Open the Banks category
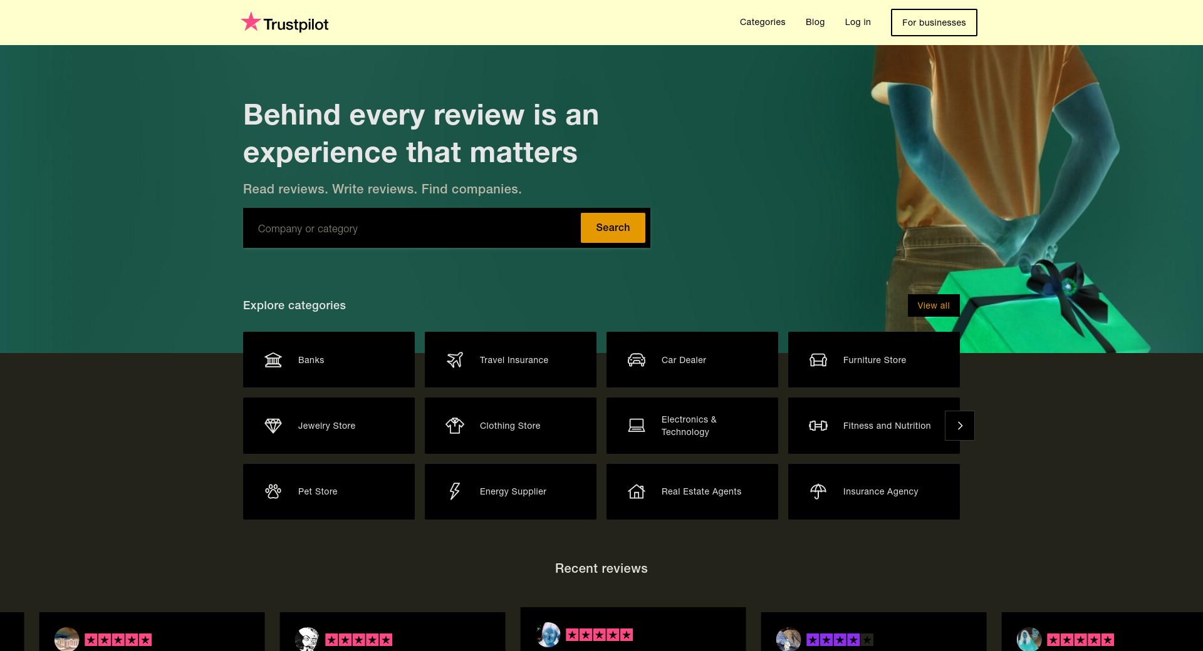The width and height of the screenshot is (1203, 651). coord(329,360)
